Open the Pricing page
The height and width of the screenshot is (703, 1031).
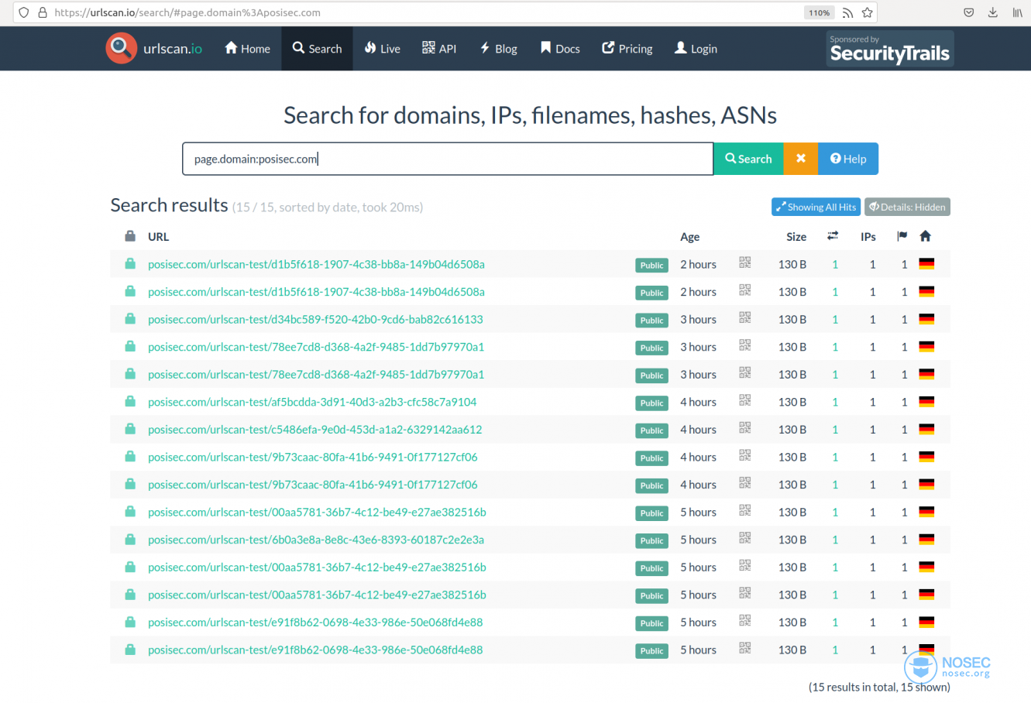click(627, 49)
